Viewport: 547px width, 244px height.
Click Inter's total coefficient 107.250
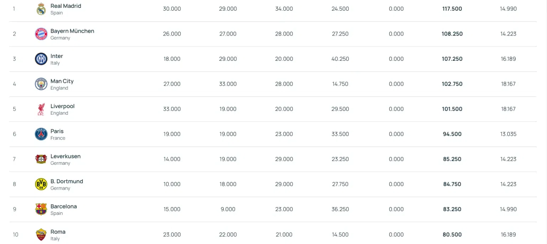pos(452,59)
